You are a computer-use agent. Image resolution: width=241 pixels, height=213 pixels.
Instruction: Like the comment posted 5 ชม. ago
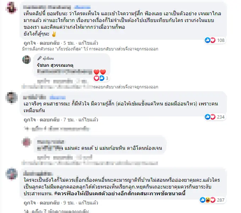pyautogui.click(x=30, y=43)
